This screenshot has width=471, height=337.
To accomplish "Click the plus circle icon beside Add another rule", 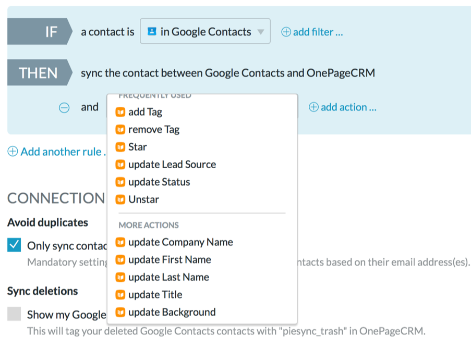I will coord(13,151).
